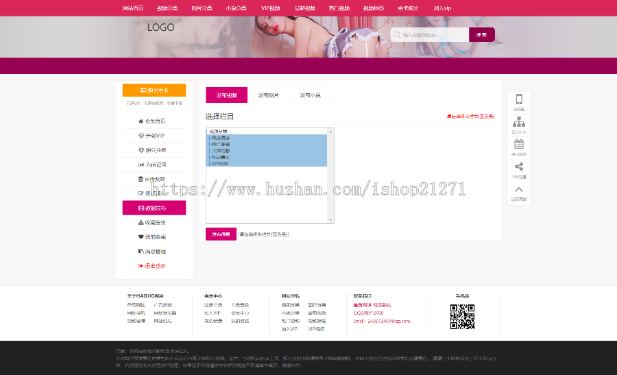Open the 充值记录 bar chart icon
Image resolution: width=617 pixels, height=375 pixels.
(141, 165)
